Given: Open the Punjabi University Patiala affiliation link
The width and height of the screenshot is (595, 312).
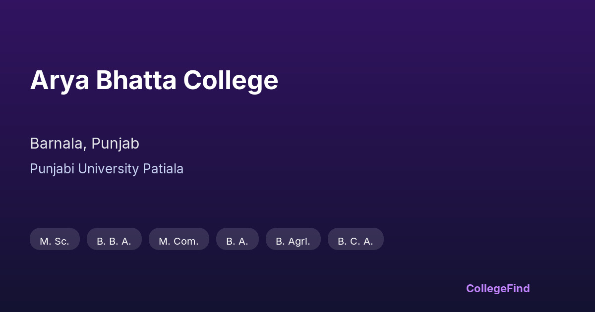Looking at the screenshot, I should 107,169.
